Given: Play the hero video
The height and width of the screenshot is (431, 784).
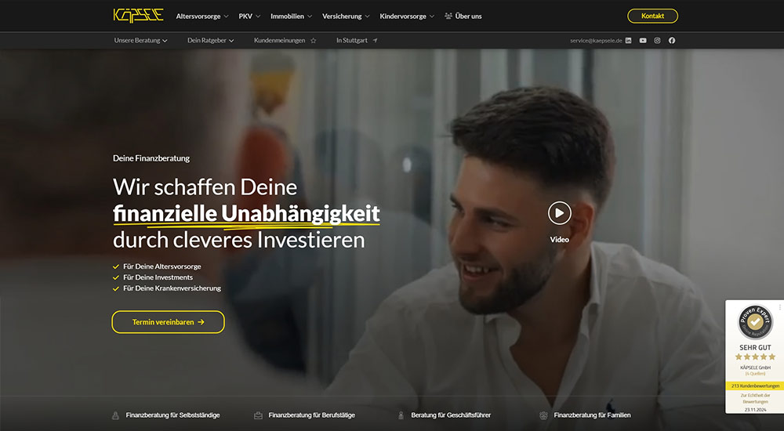Looking at the screenshot, I should 560,213.
